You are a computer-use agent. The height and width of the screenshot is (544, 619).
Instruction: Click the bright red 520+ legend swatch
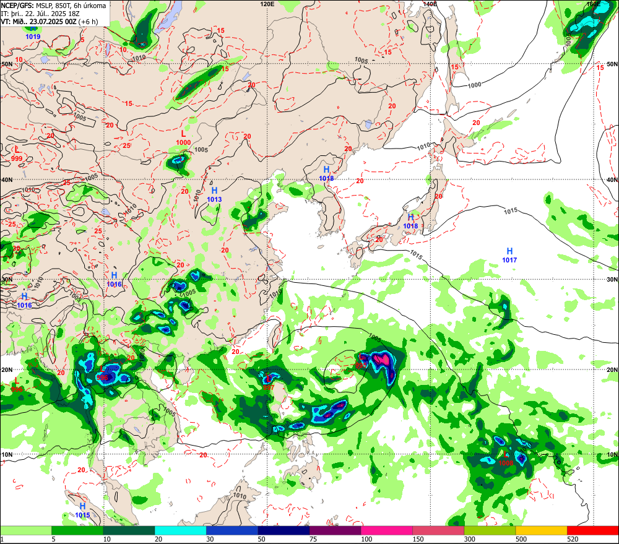coord(593,530)
